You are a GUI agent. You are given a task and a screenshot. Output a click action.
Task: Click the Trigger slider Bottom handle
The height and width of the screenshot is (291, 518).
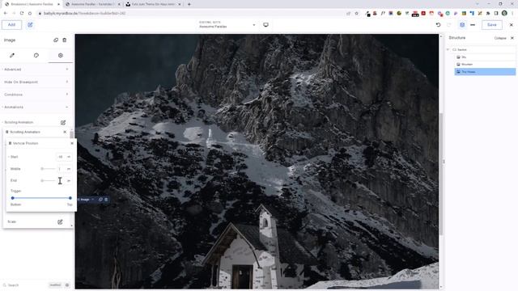pos(13,198)
